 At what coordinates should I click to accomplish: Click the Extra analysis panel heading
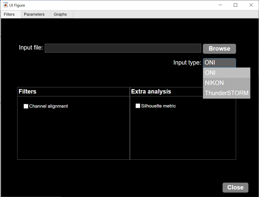click(x=151, y=92)
